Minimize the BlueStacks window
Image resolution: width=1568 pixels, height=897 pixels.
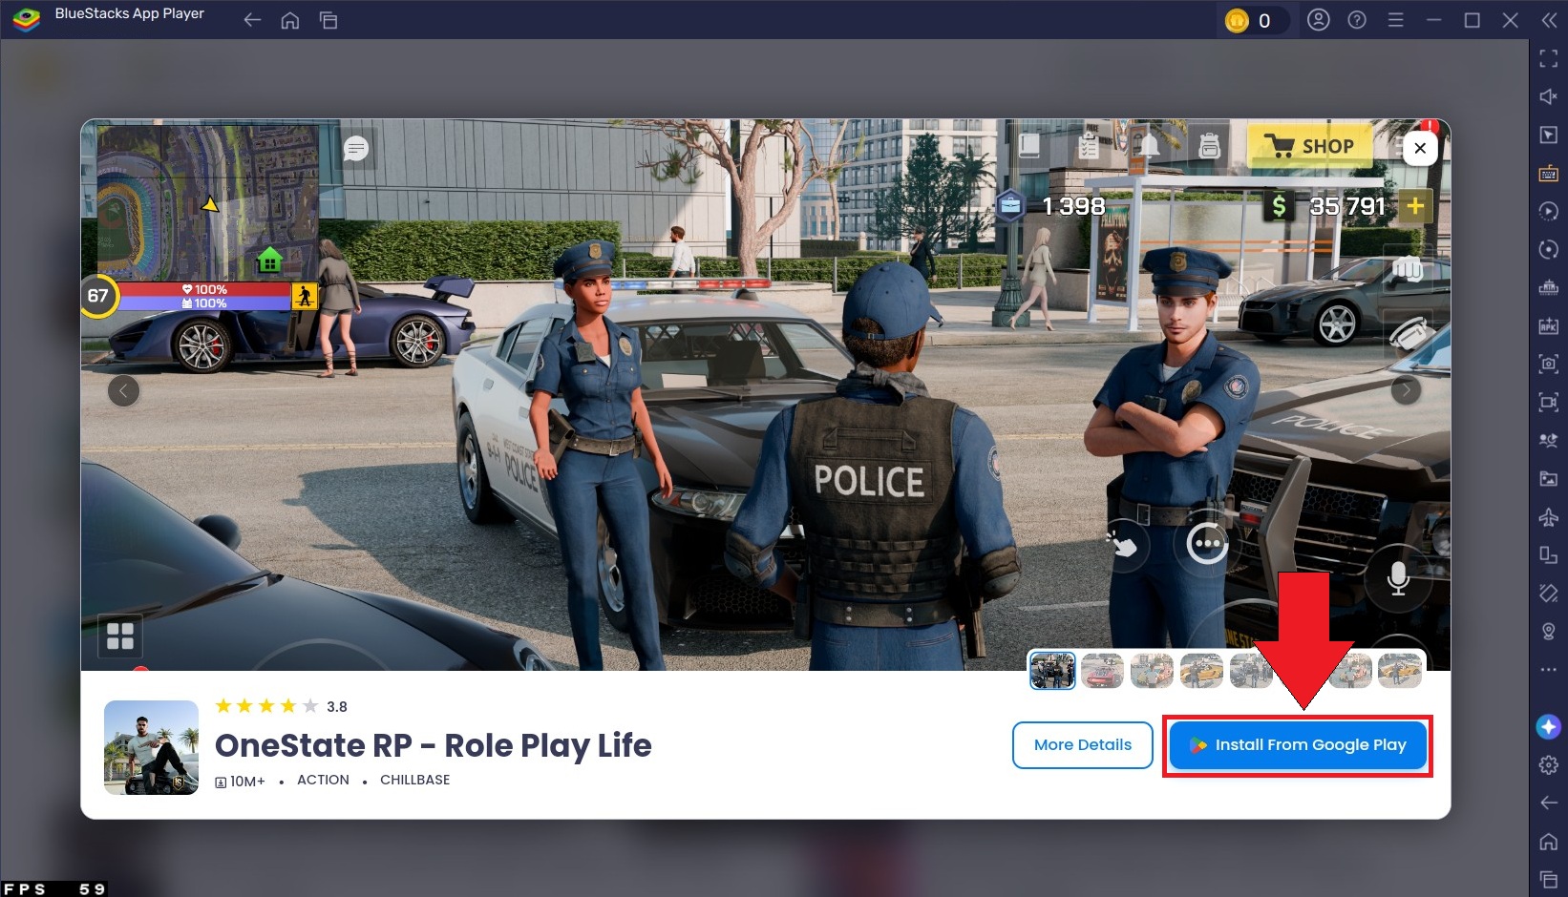tap(1433, 20)
